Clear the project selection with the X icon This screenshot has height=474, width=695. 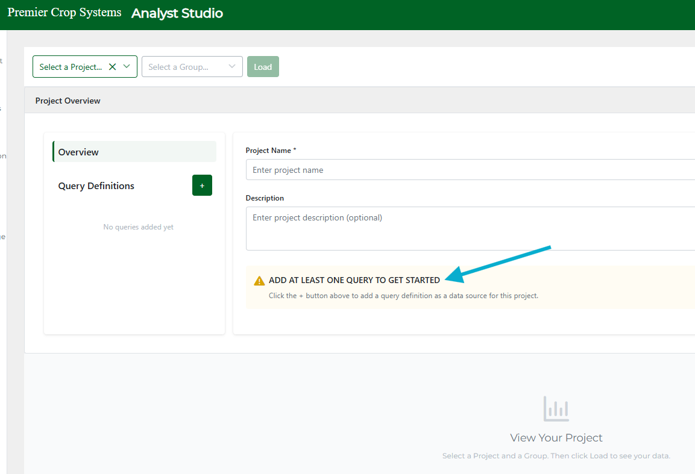112,67
